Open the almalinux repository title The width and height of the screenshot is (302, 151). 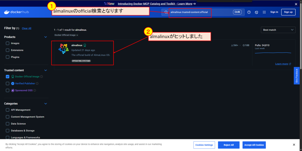77,45
